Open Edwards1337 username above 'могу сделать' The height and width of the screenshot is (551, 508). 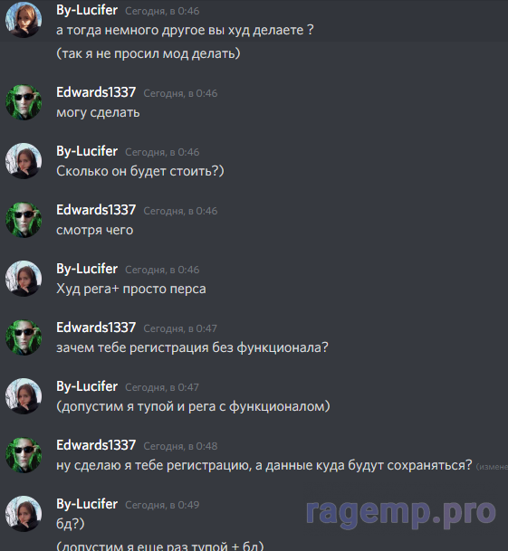pos(96,92)
